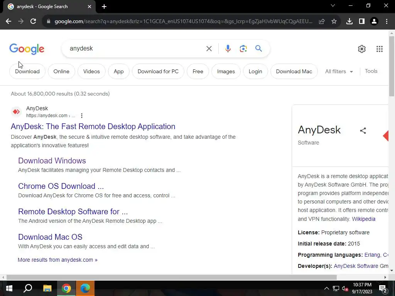Screen dimensions: 395x296
Task: Open the Chrome three-dot menu
Action: coord(387,22)
